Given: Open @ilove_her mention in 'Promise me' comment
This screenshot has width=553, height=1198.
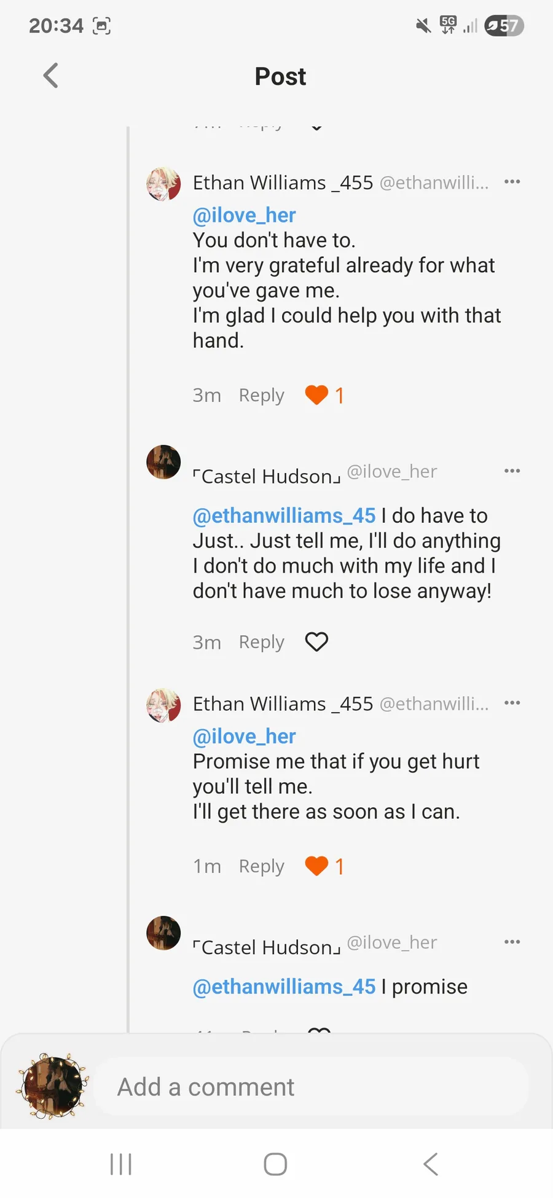Looking at the screenshot, I should 244,736.
